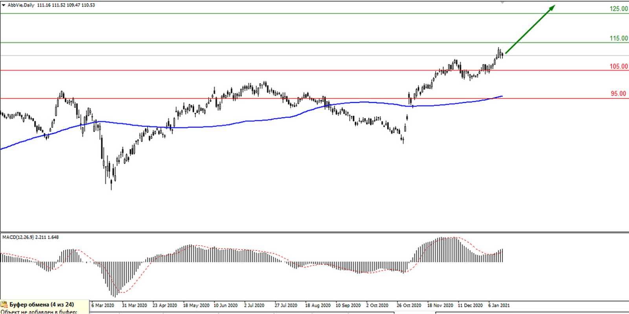Viewport: 629px width, 314px height.
Task: Click the AbbVie,Daily chart title text
Action: click(x=21, y=5)
